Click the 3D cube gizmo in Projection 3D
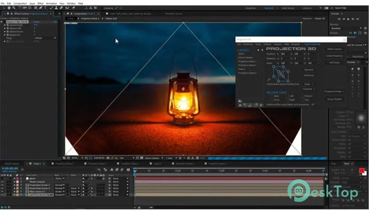This screenshot has height=211, width=369. [x=281, y=74]
